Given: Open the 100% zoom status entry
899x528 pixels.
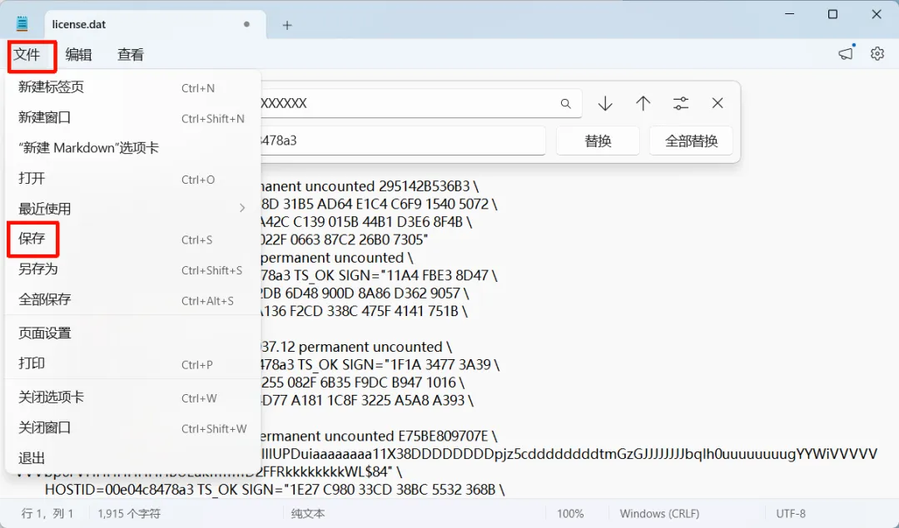Looking at the screenshot, I should click(570, 514).
